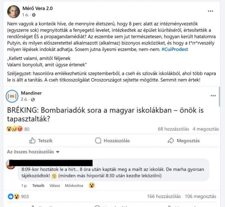225x207 pixels.
Task: Reply to comment with Válasz
Action: [55, 186]
